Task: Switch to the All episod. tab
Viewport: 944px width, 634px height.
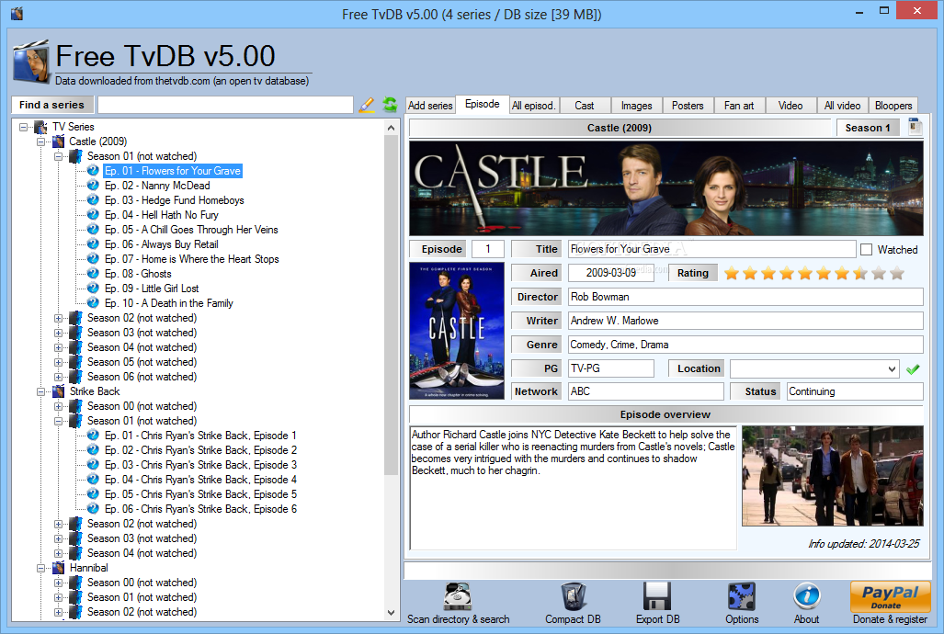Action: coord(533,106)
